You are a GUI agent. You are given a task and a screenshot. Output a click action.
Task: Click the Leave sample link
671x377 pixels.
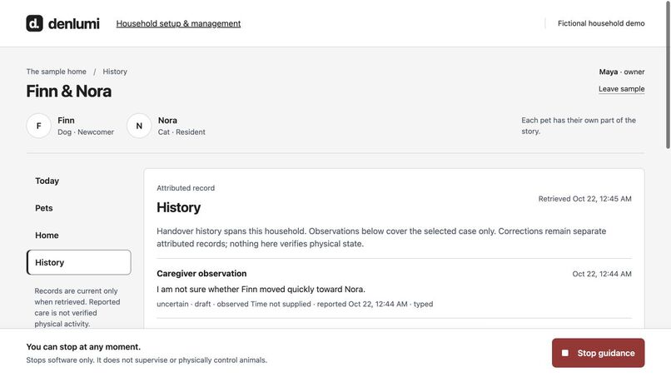(x=621, y=88)
